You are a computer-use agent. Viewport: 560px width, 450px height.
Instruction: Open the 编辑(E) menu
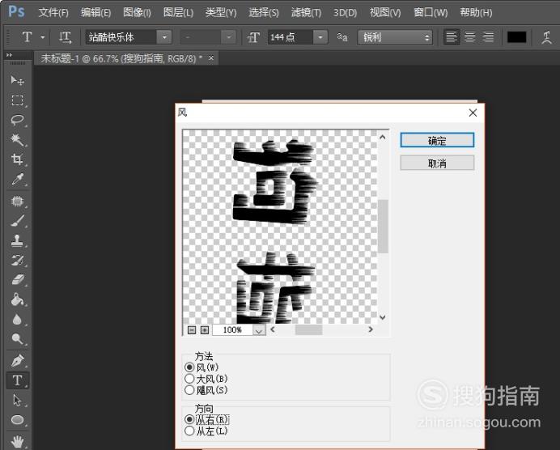(x=95, y=13)
